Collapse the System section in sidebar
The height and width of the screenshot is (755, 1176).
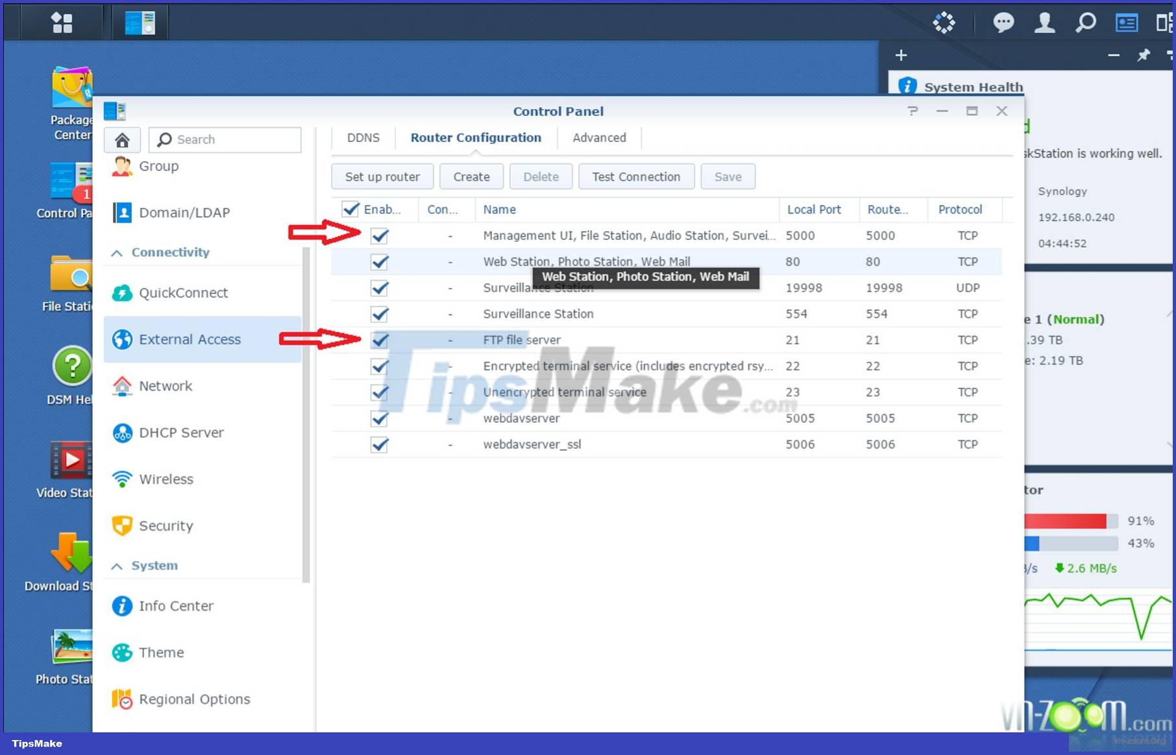pos(116,565)
